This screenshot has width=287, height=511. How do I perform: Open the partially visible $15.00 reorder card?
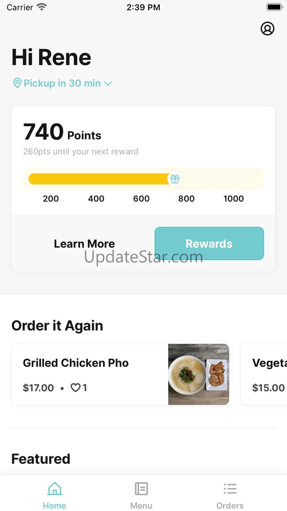pos(264,374)
